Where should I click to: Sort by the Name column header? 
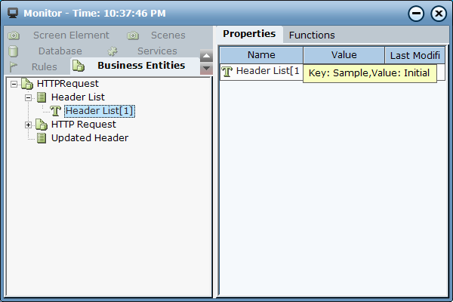pyautogui.click(x=261, y=55)
